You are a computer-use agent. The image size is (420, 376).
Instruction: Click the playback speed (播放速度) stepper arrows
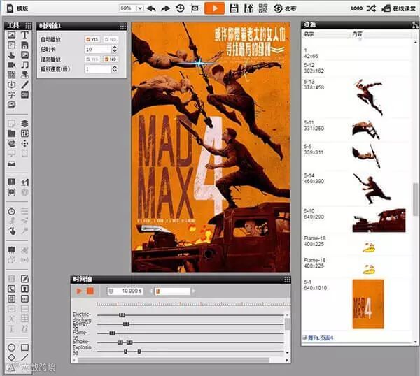click(x=115, y=69)
